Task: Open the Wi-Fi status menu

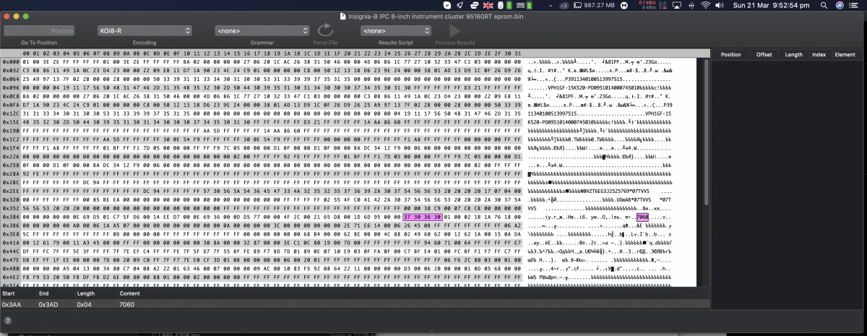Action: coord(704,5)
